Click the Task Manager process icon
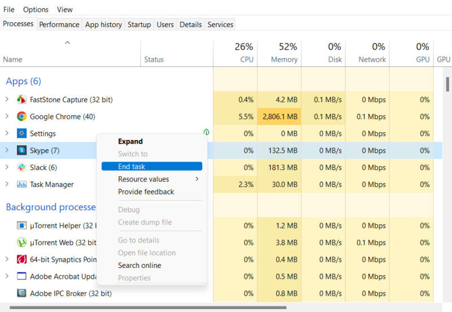Viewport: 452px width, 312px height. tap(21, 184)
